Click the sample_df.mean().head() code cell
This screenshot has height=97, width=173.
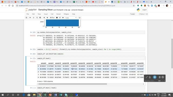pyautogui.click(x=91, y=88)
